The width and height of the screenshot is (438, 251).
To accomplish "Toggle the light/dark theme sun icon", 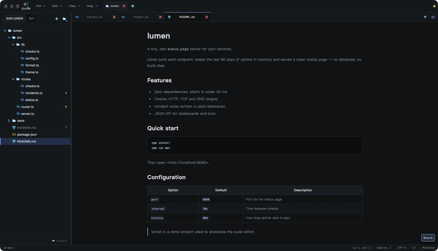I will [434, 6].
